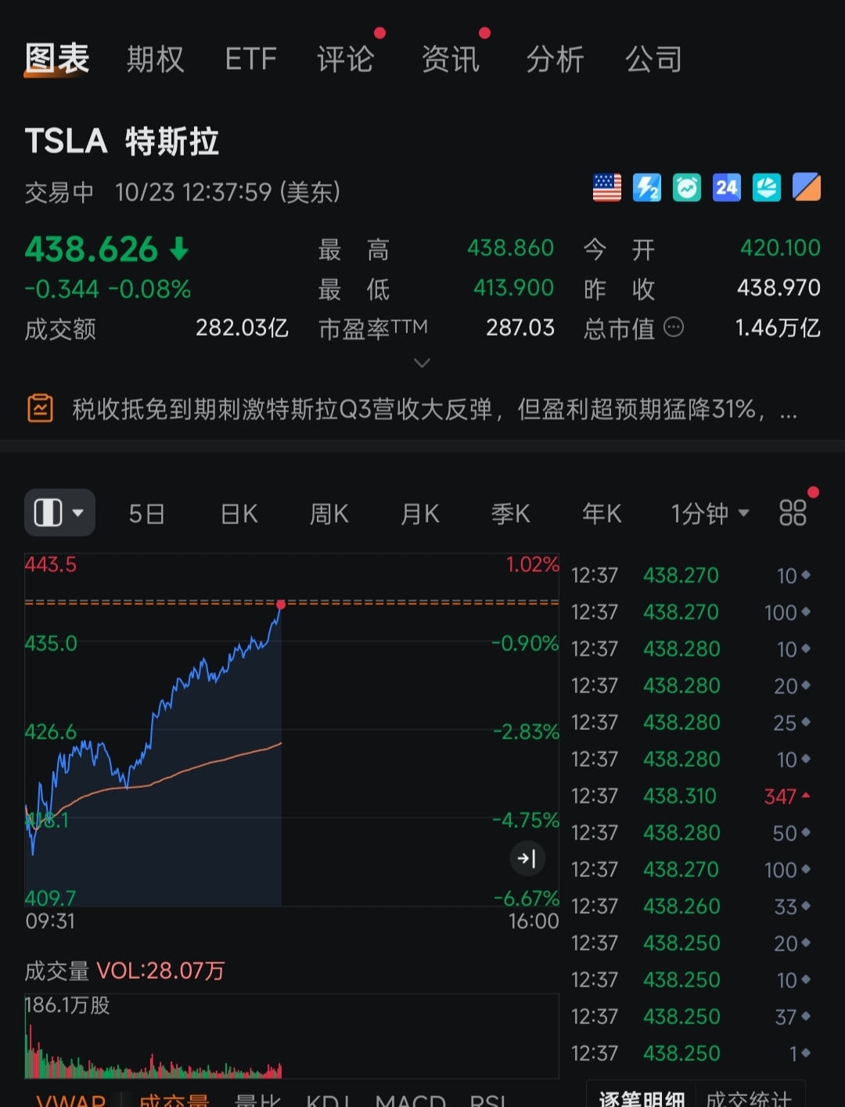Tap the change value -0.344 -0.08%
The image size is (845, 1107).
click(x=108, y=289)
